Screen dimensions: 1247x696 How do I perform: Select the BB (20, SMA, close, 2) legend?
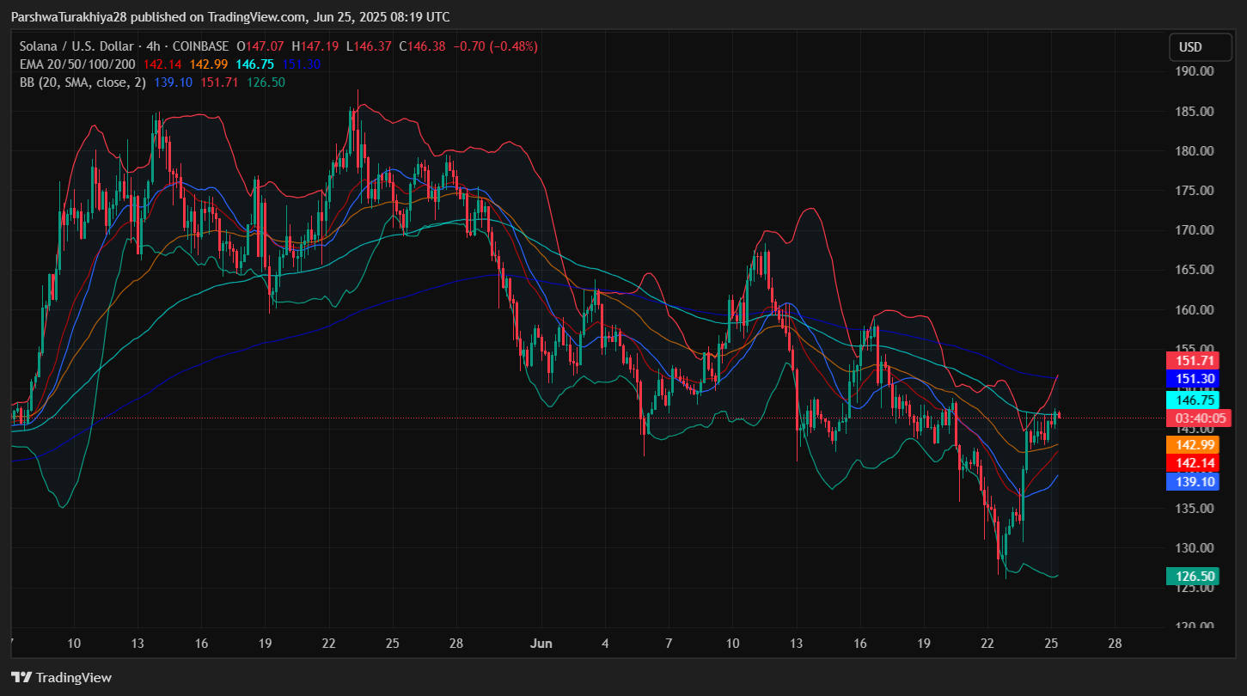click(x=84, y=82)
